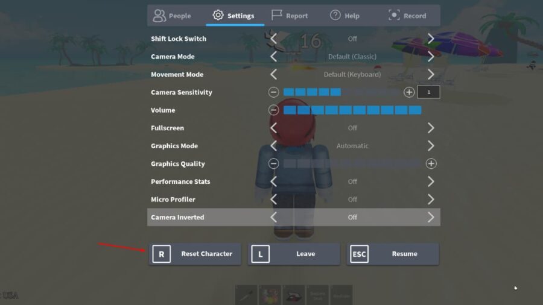543x305 pixels.
Task: Click left arrow for Graphics Mode
Action: click(x=273, y=146)
